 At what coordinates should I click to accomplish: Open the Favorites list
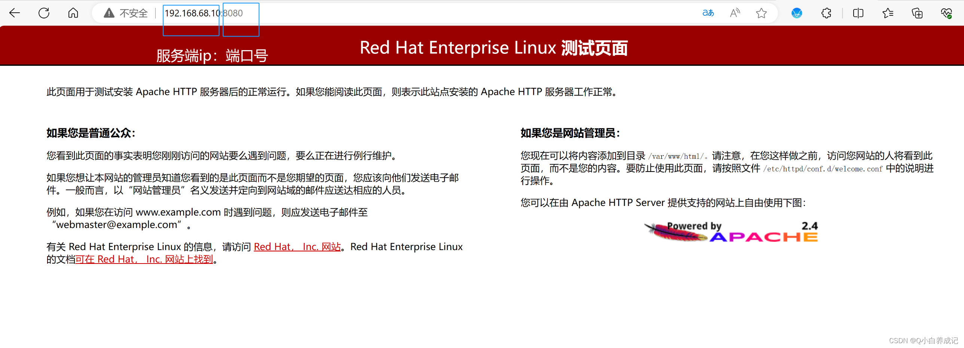[887, 13]
